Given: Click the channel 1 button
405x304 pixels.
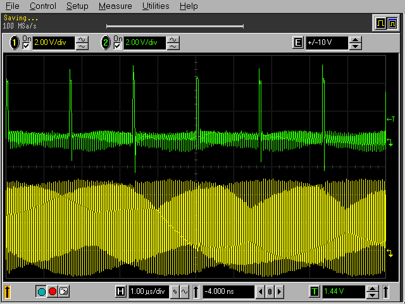Looking at the screenshot, I should pyautogui.click(x=15, y=42).
